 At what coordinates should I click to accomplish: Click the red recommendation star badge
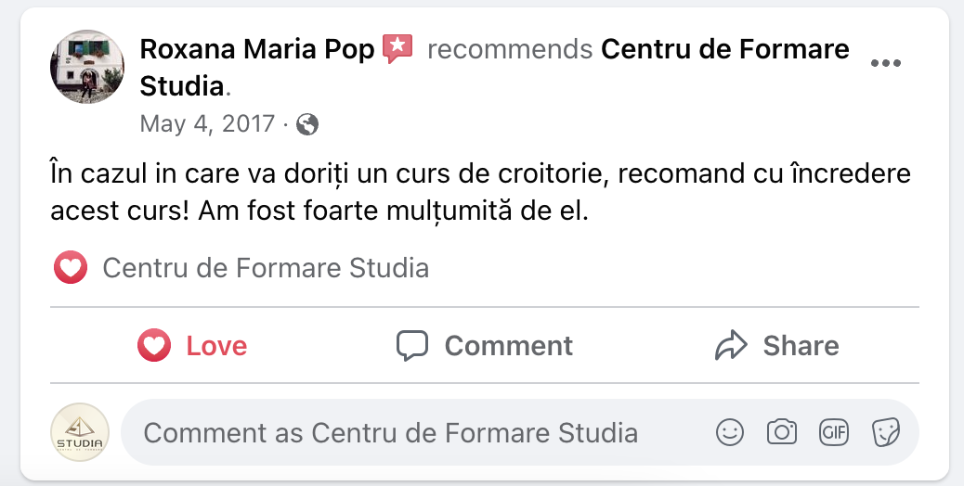click(397, 48)
